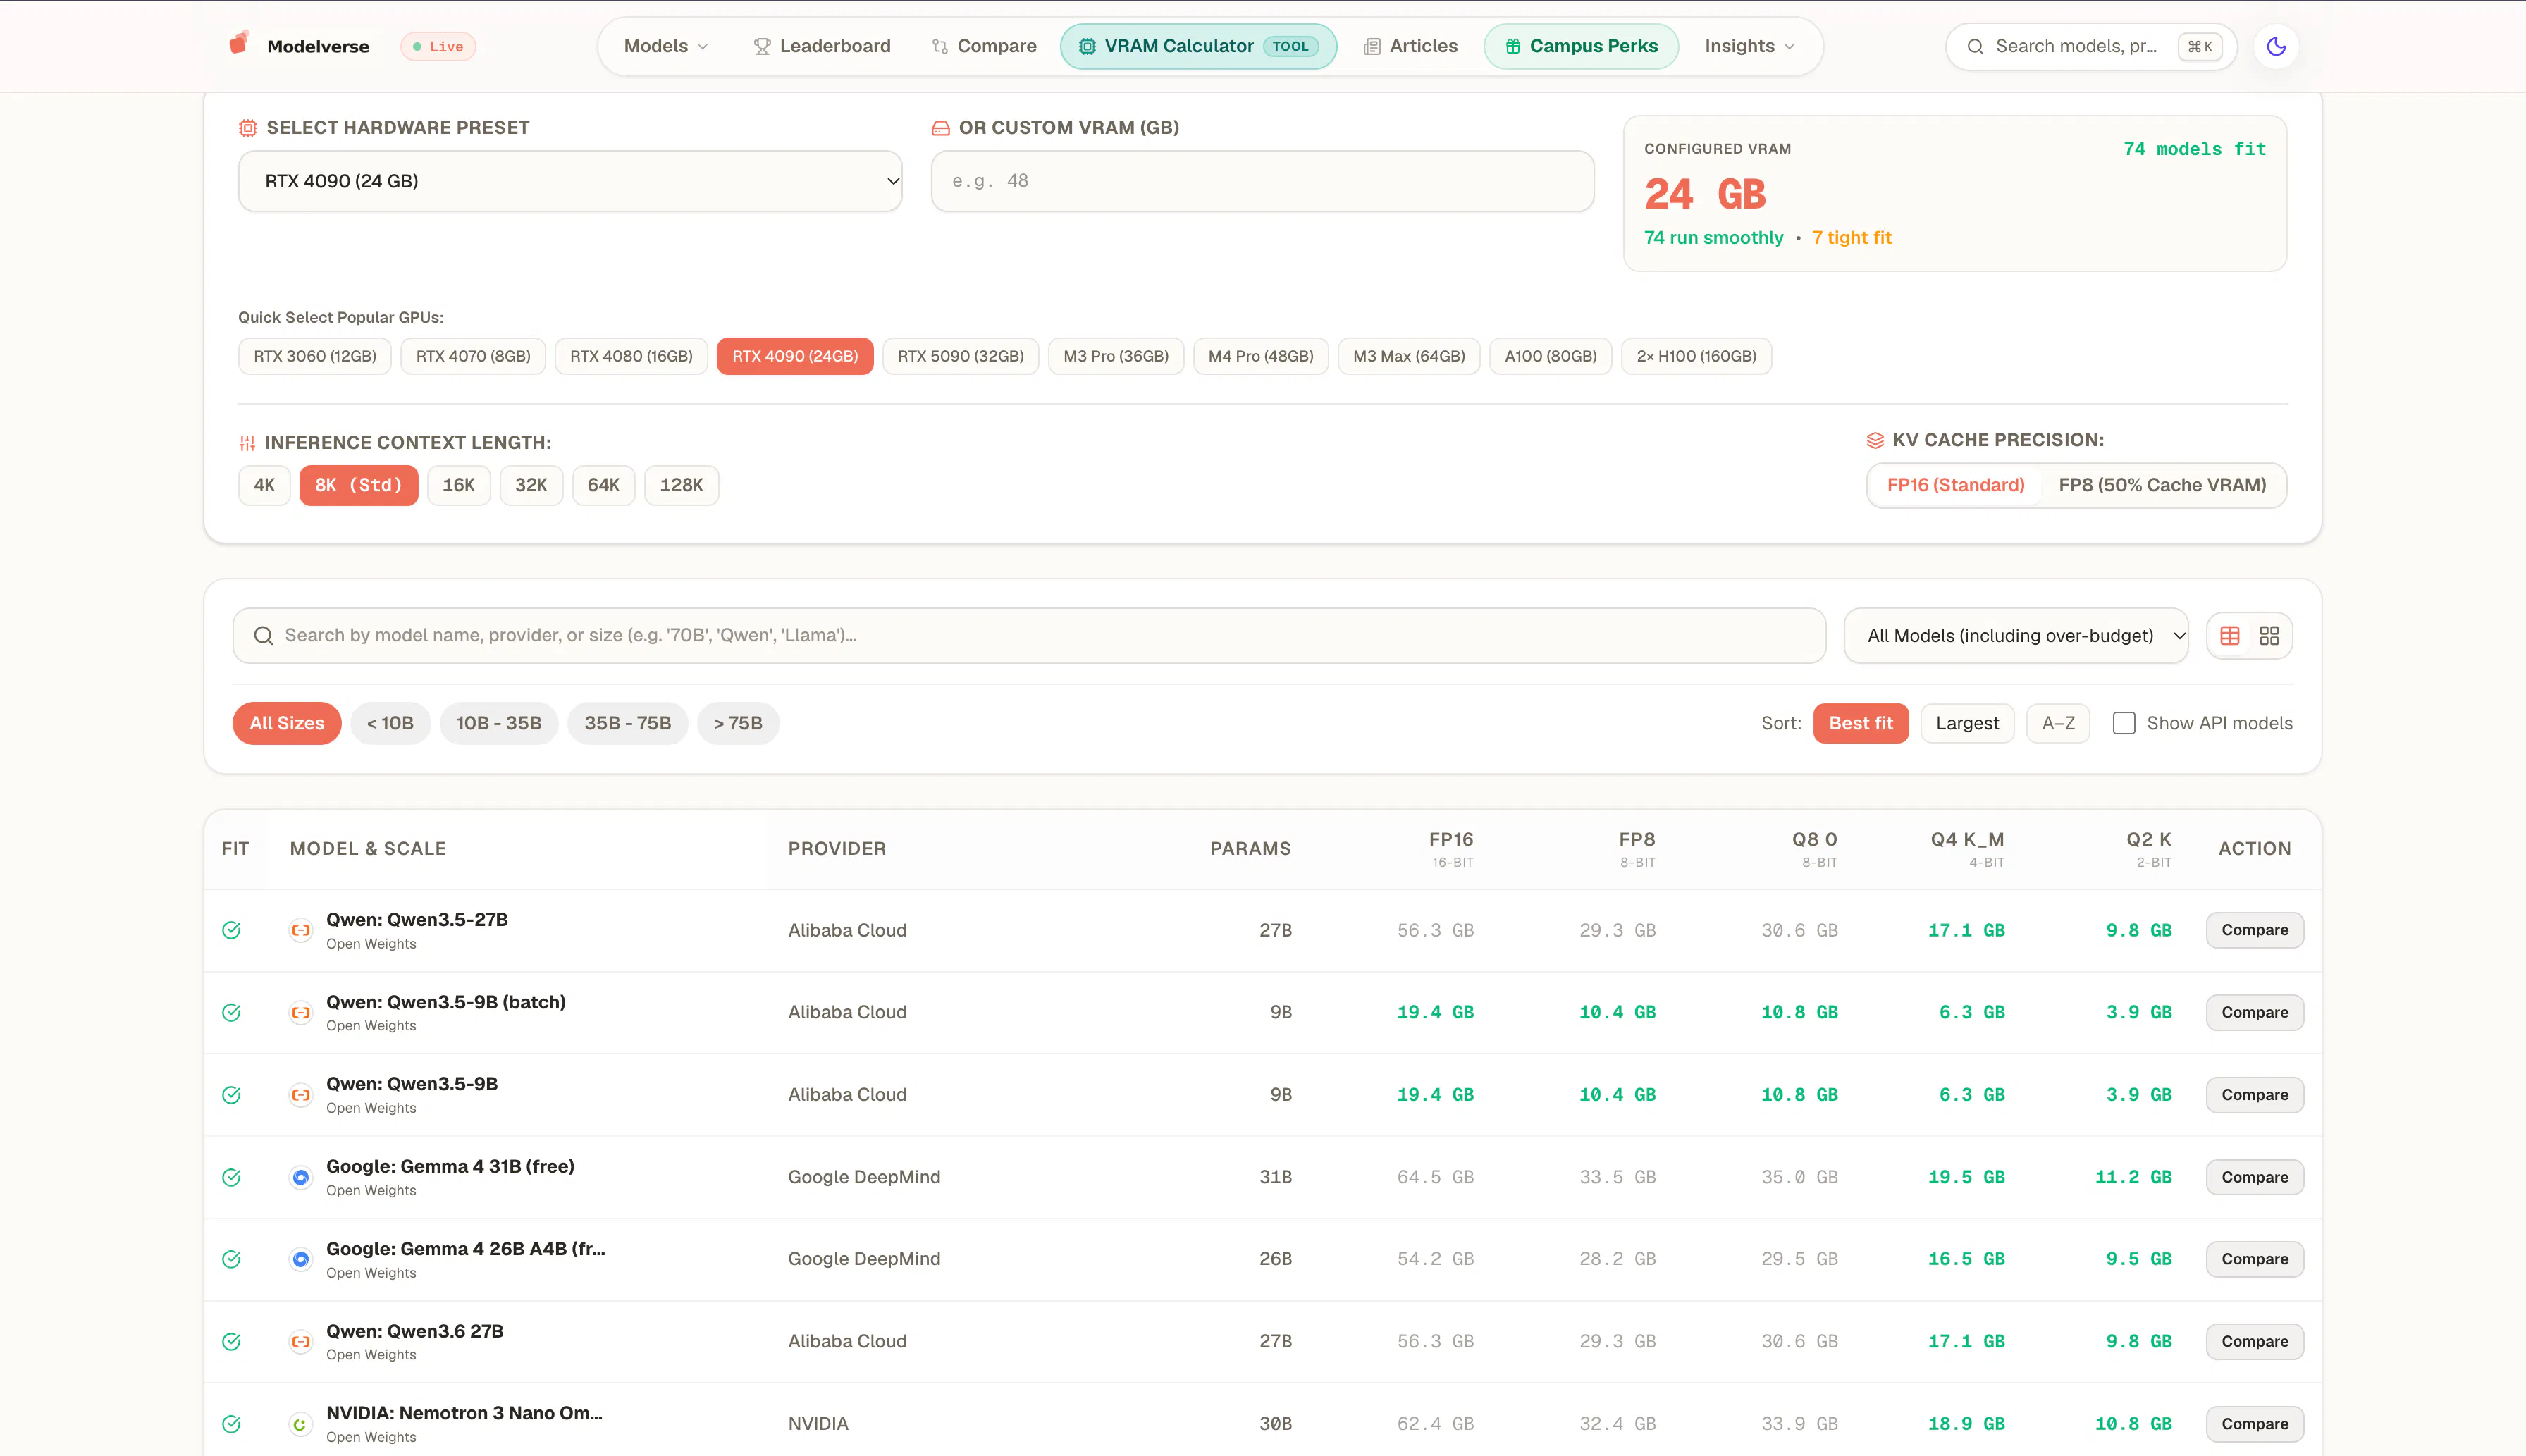The width and height of the screenshot is (2526, 1456).
Task: Open the Compare nav item
Action: click(984, 46)
